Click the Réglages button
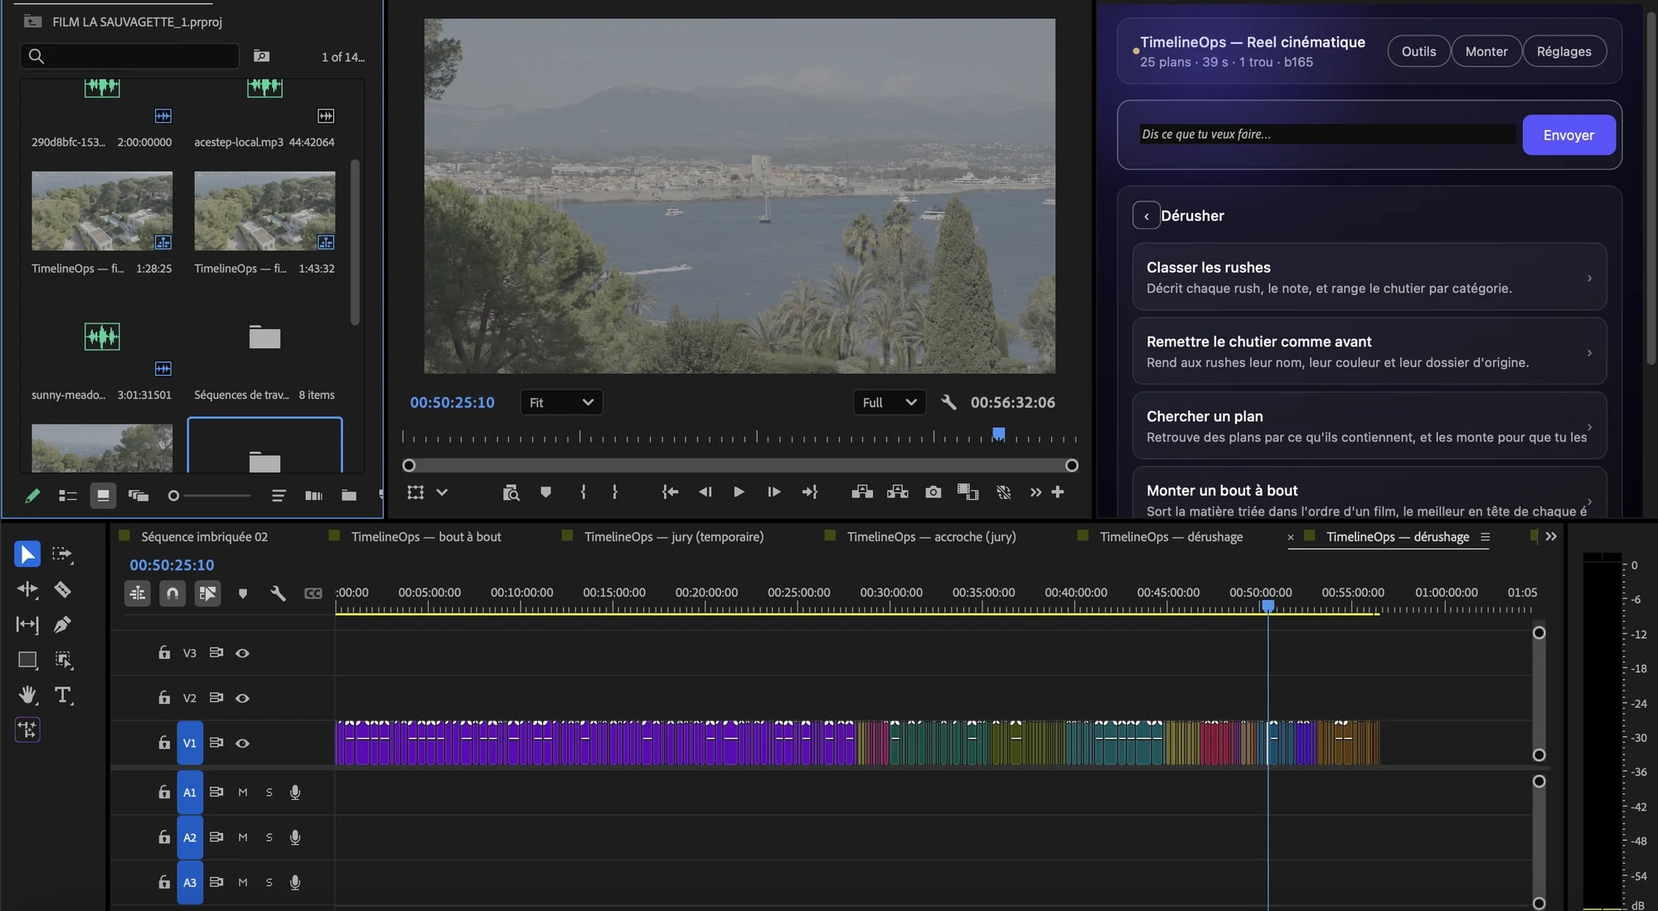Viewport: 1658px width, 911px height. [x=1563, y=51]
